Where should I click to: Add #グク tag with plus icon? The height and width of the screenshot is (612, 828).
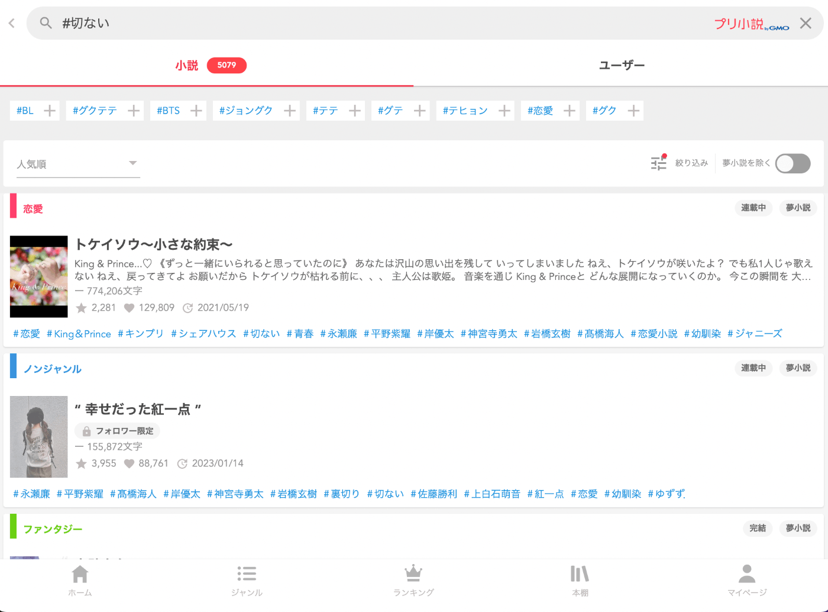(x=633, y=111)
